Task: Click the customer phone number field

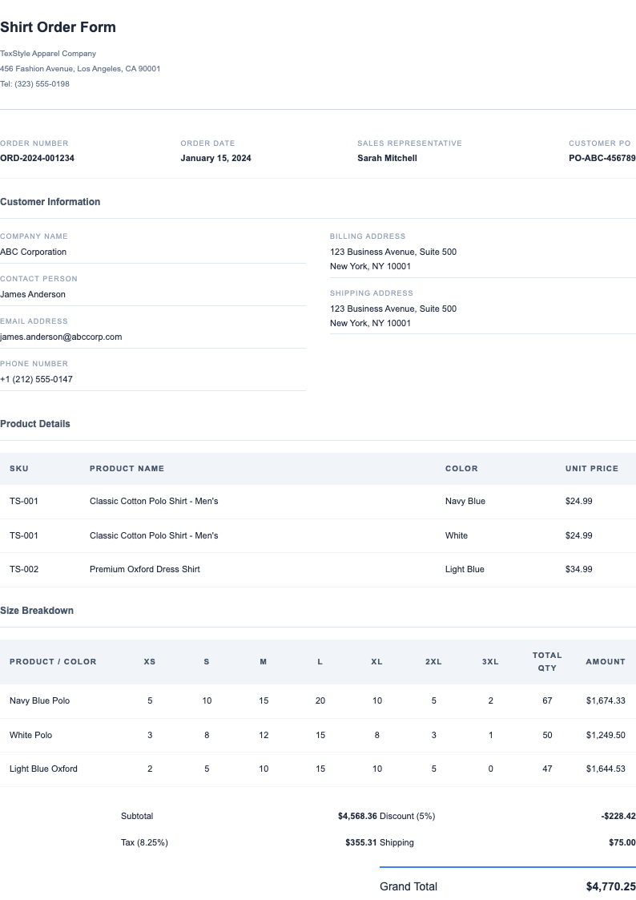Action: [x=36, y=380]
